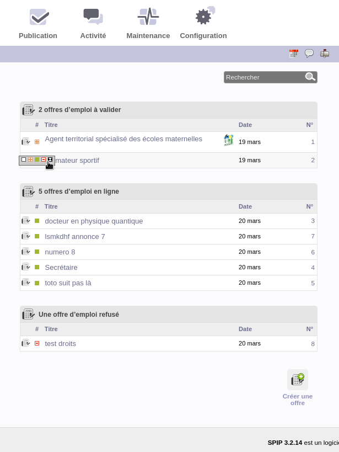Sort offres en ligne table by Date
Image resolution: width=339 pixels, height=452 pixels.
(x=245, y=206)
